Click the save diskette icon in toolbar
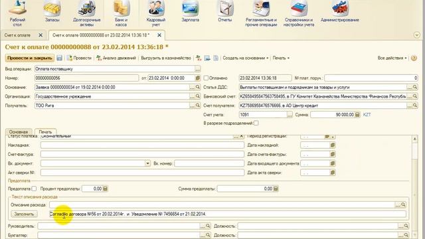425x239 pixels. point(59,58)
